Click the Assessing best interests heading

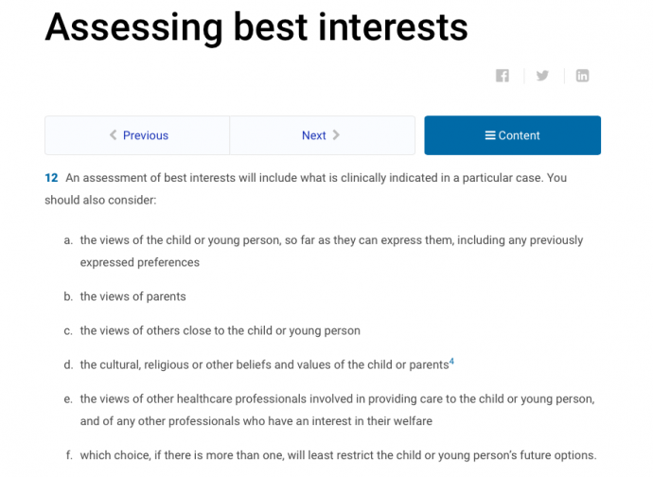[x=256, y=27]
